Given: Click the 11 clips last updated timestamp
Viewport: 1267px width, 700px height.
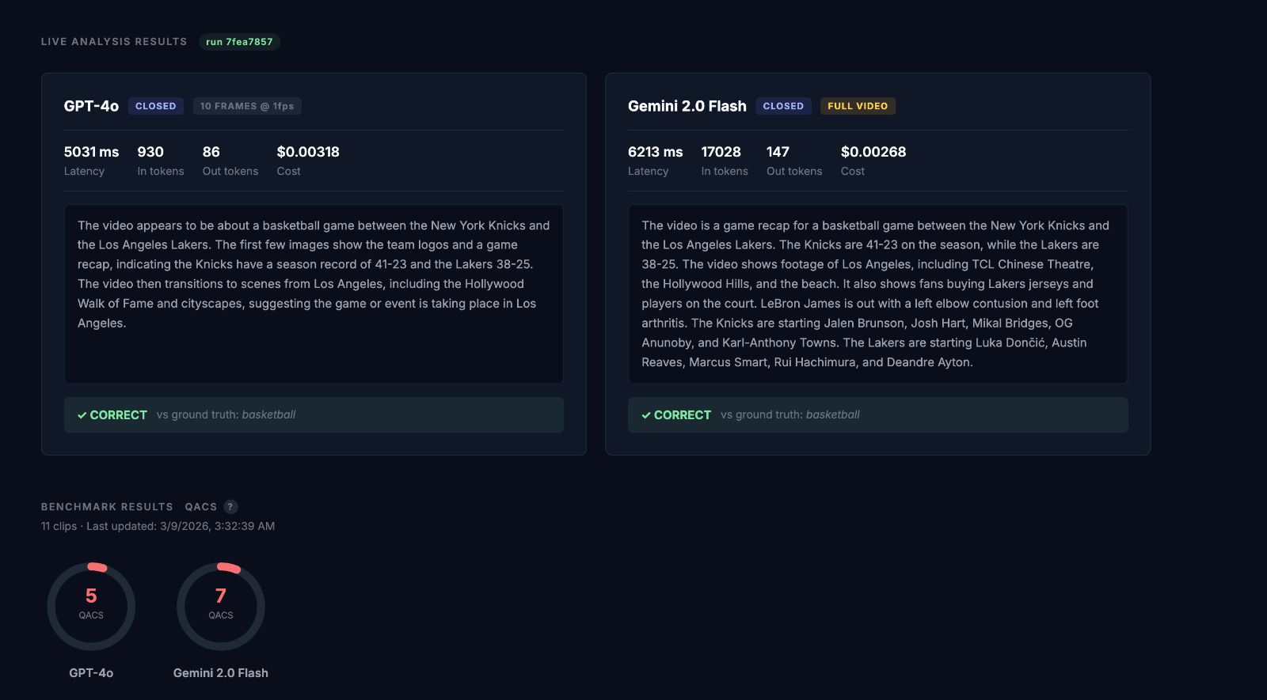Looking at the screenshot, I should tap(158, 526).
